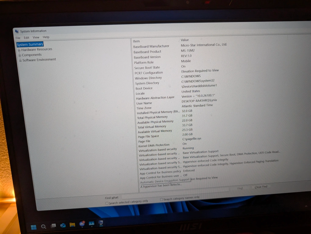The width and height of the screenshot is (311, 234).
Task: Click the 'Find what' input field
Action: click(x=176, y=193)
